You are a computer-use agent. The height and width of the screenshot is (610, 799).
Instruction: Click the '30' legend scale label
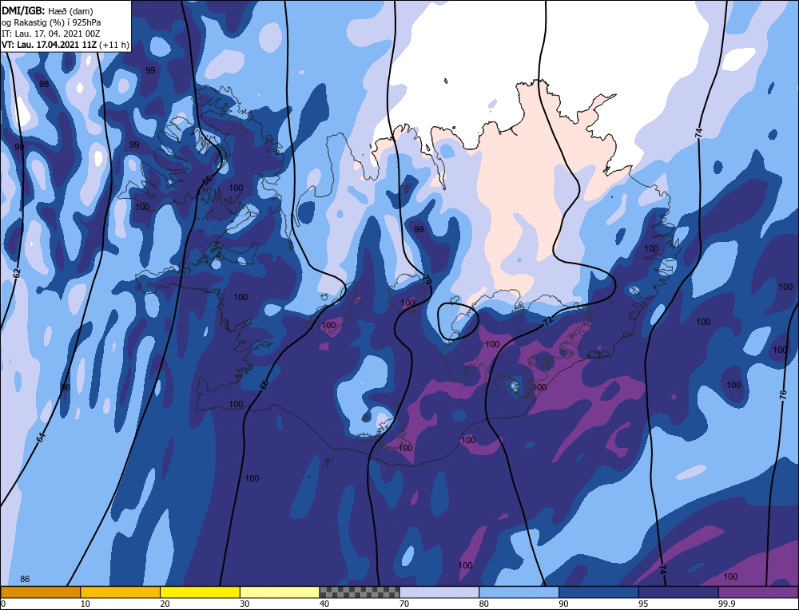244,604
